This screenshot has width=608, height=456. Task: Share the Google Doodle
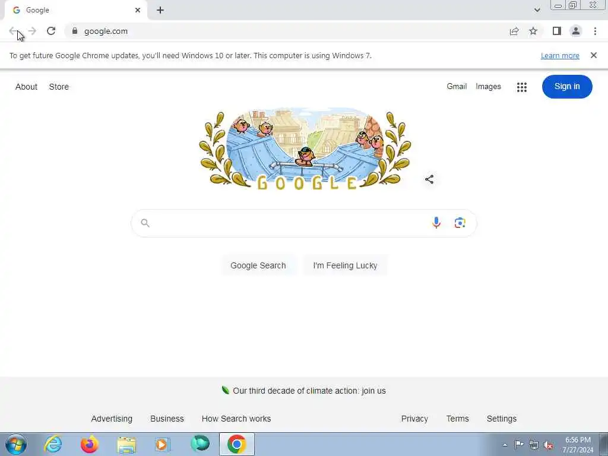[x=429, y=179]
